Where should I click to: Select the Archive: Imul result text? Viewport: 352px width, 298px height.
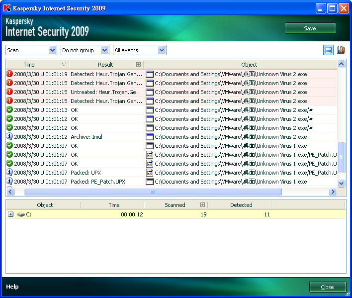tap(87, 137)
